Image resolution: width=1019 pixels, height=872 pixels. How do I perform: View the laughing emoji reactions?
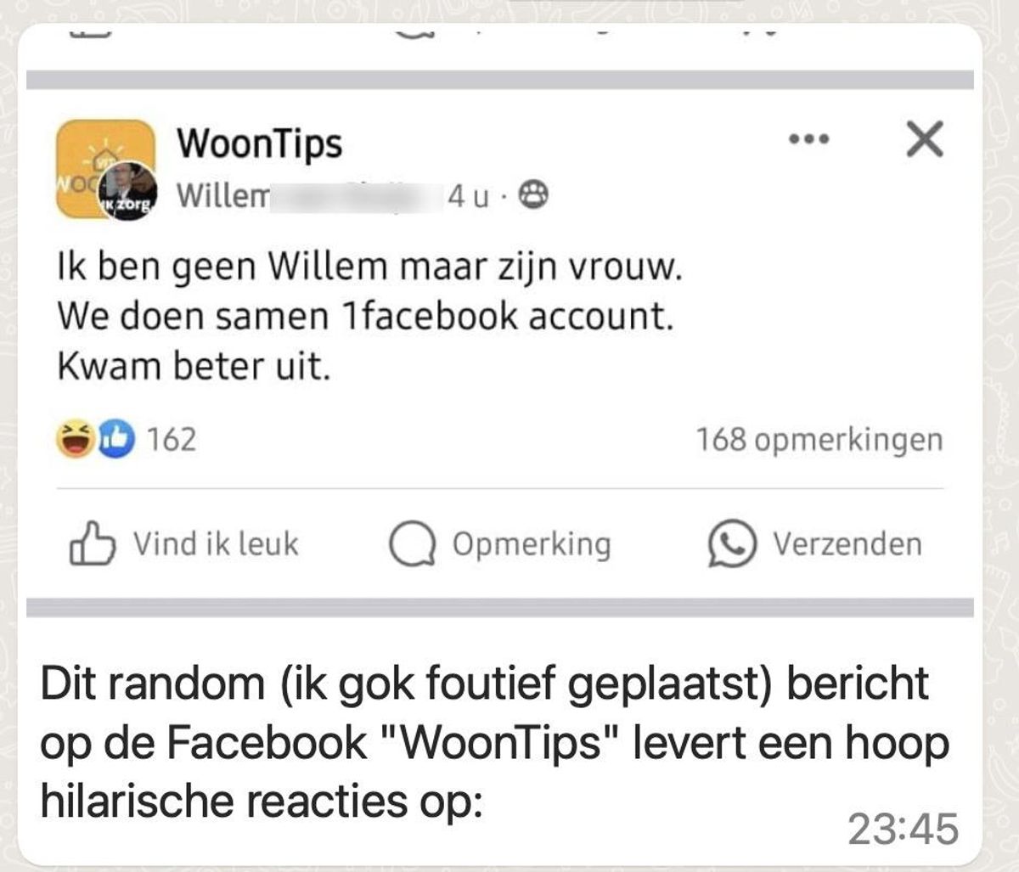click(76, 439)
